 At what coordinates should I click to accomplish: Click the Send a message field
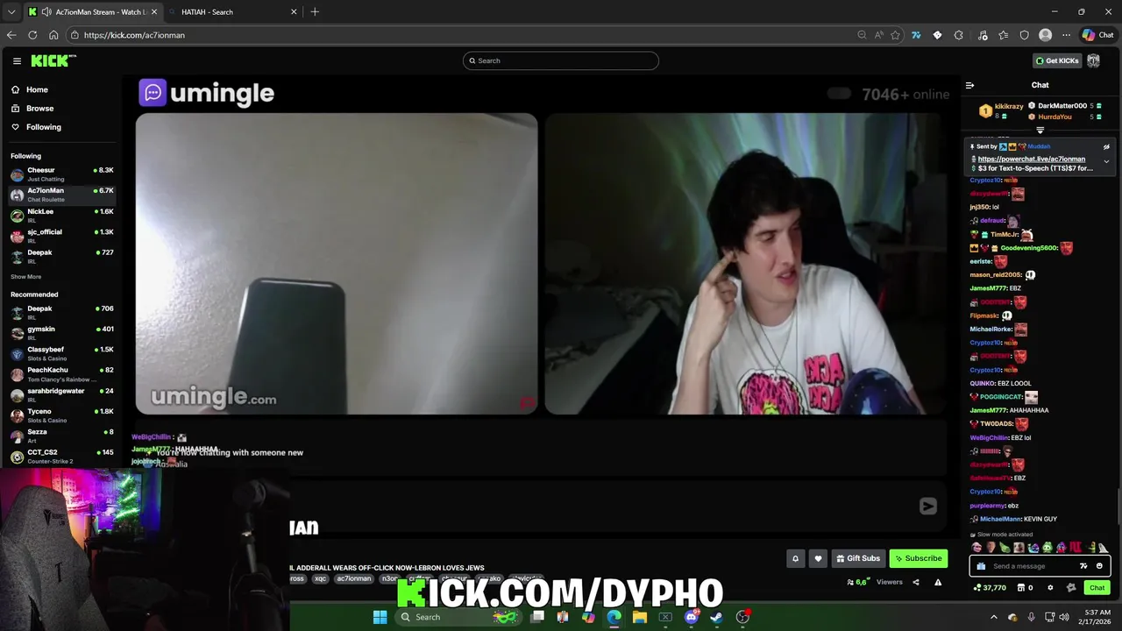point(1040,566)
